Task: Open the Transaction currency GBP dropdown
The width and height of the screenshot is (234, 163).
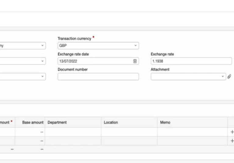Action: coord(98,45)
